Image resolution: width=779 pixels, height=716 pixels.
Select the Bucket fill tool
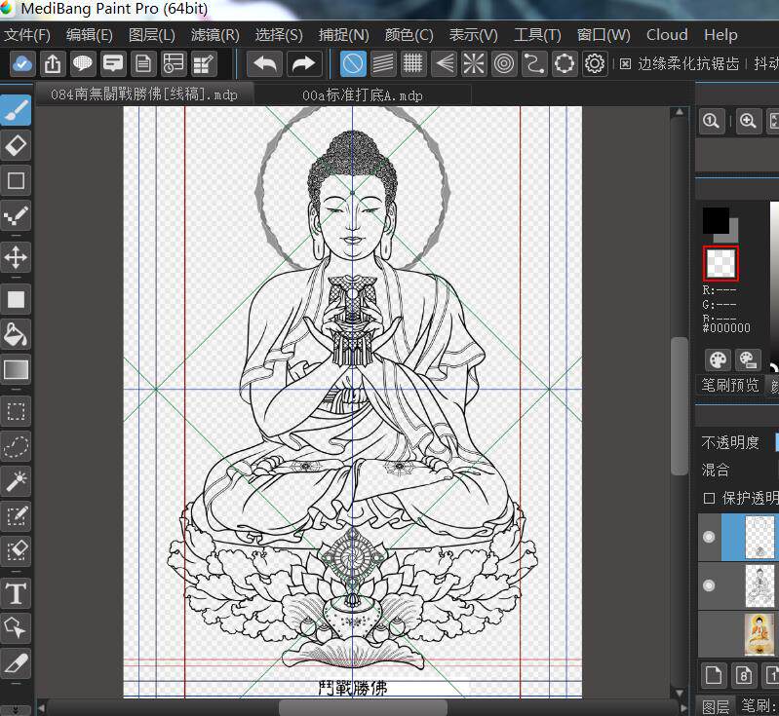coord(16,334)
